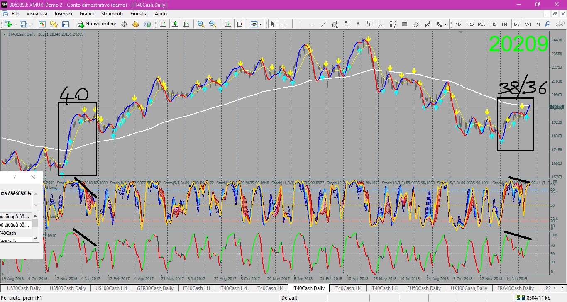Show the Market Watch panel

tap(42, 24)
